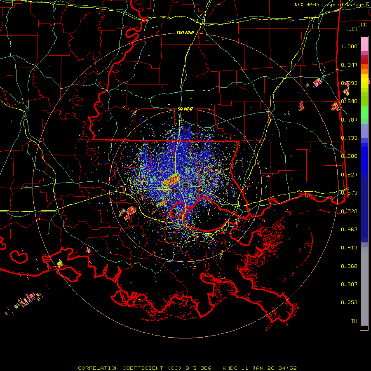Pick the gray band near 0.307
Image resolution: width=371 pixels, height=371 pixels.
coord(364,286)
